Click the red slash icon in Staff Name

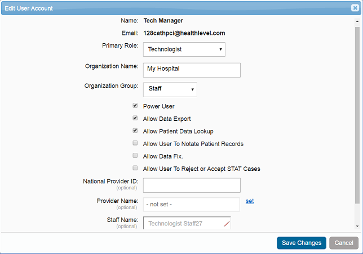tap(226, 224)
